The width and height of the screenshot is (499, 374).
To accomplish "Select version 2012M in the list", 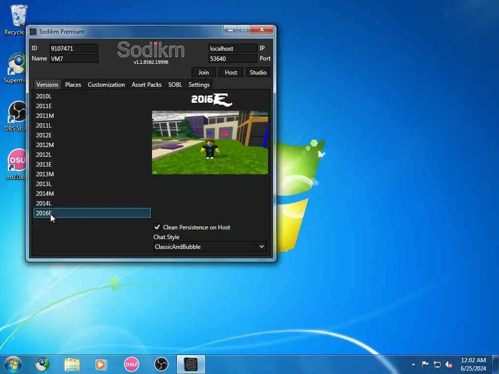I will click(x=92, y=145).
